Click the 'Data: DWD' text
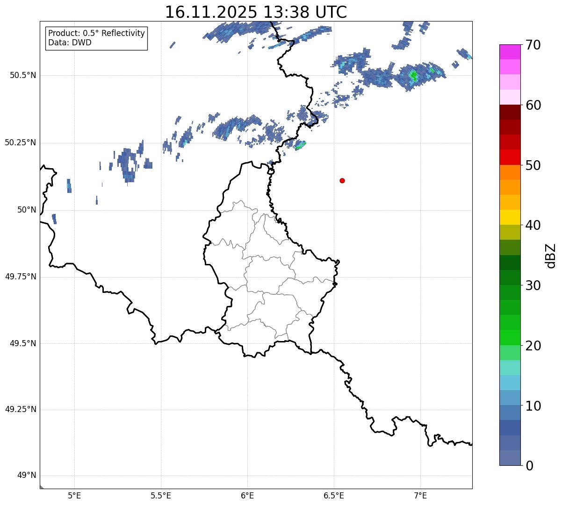The width and height of the screenshot is (562, 505). [70, 43]
